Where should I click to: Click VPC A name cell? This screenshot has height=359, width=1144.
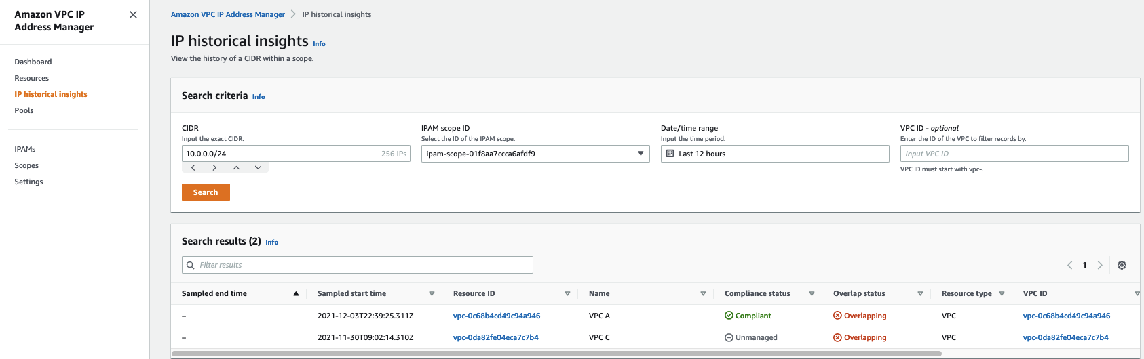(599, 316)
